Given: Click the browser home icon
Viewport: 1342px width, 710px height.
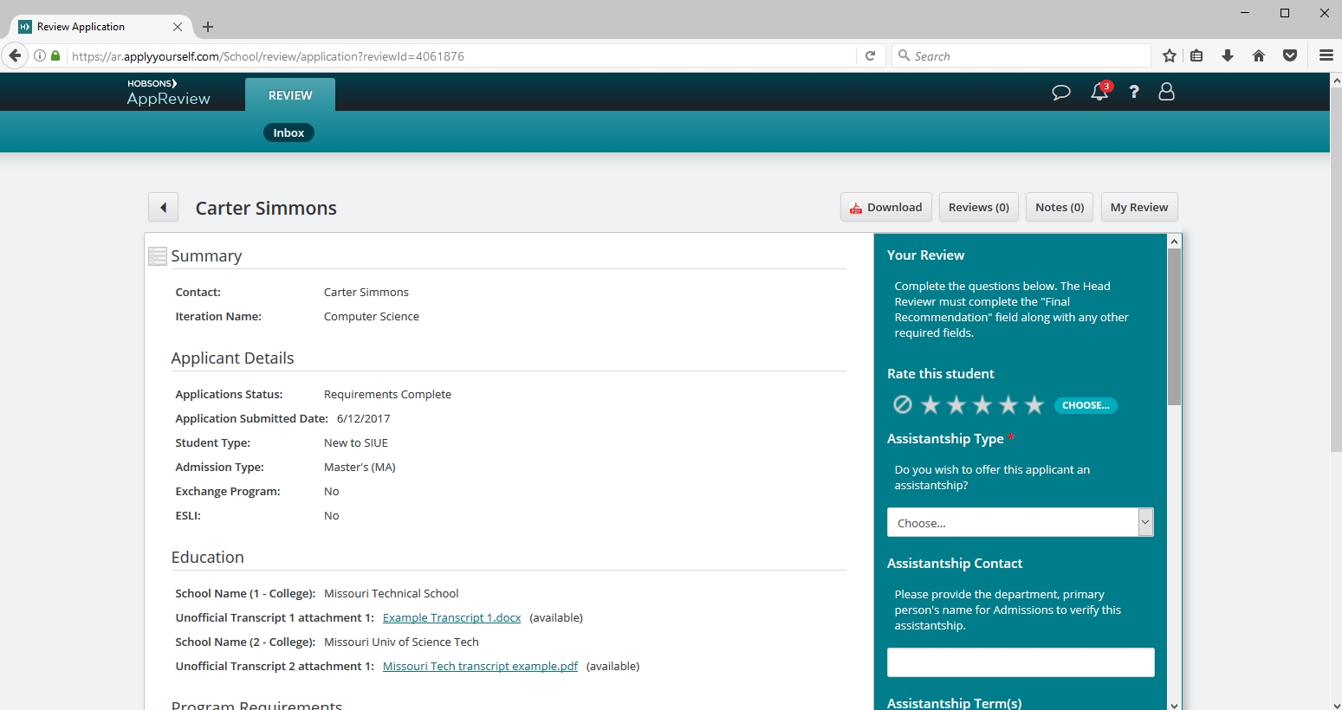Looking at the screenshot, I should click(1259, 56).
